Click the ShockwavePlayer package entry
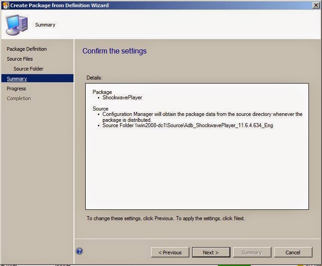 point(122,98)
